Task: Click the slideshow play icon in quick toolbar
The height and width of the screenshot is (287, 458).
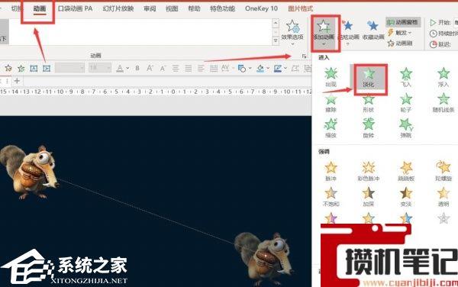Action: click(47, 69)
